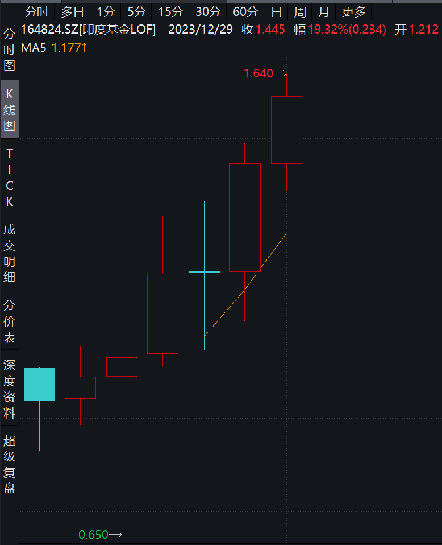Select the candlestick with 0.650 low wick
The width and height of the screenshot is (442, 545).
tap(122, 367)
